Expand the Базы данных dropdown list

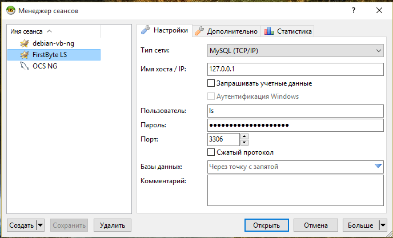378,167
